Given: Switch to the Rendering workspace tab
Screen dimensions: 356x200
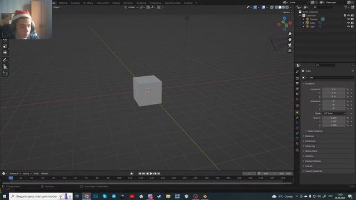Looking at the screenshot, I should click(141, 3).
